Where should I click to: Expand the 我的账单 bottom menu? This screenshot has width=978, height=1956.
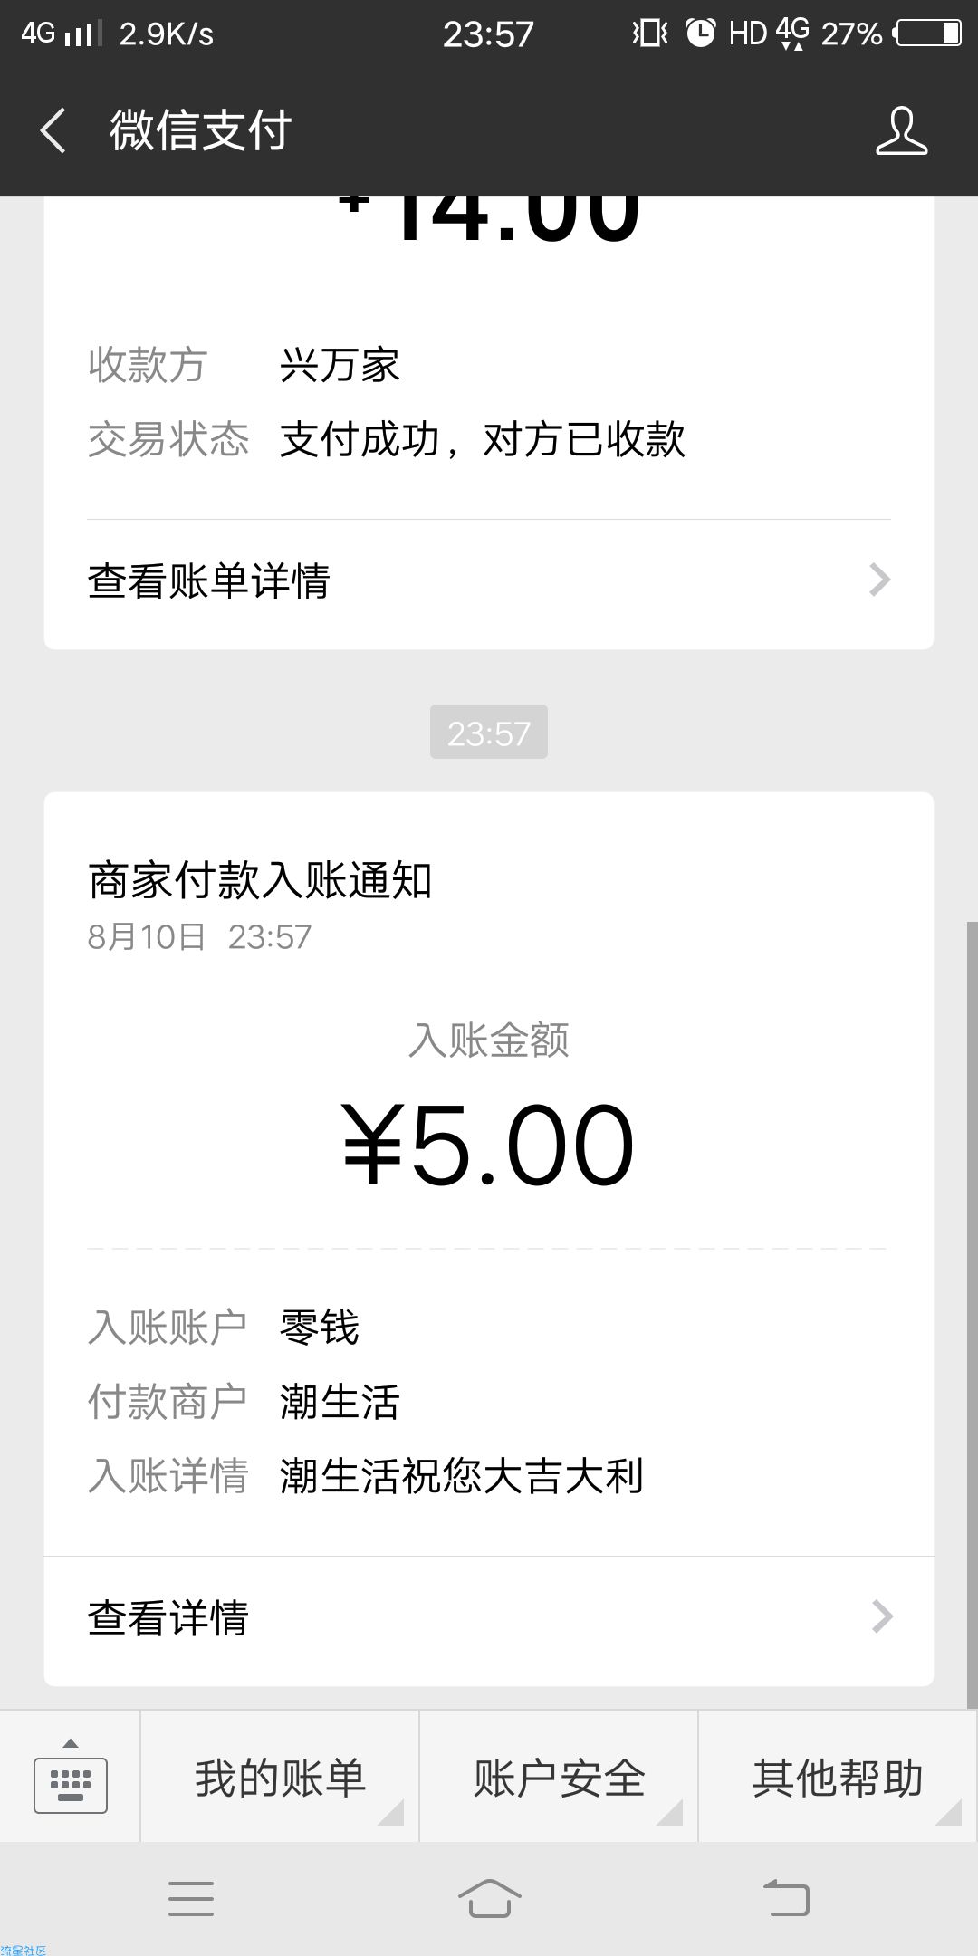tap(280, 1777)
